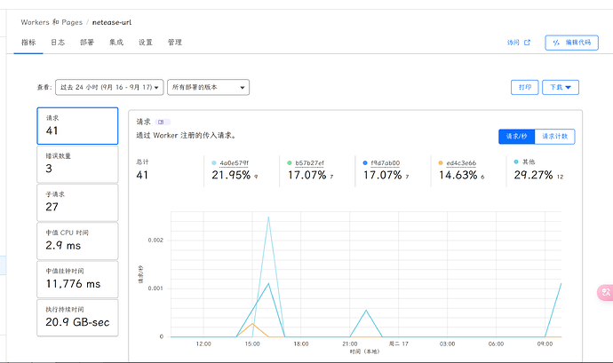The width and height of the screenshot is (613, 363).
Task: Select the 子请求 27 metric card
Action: coord(77,202)
